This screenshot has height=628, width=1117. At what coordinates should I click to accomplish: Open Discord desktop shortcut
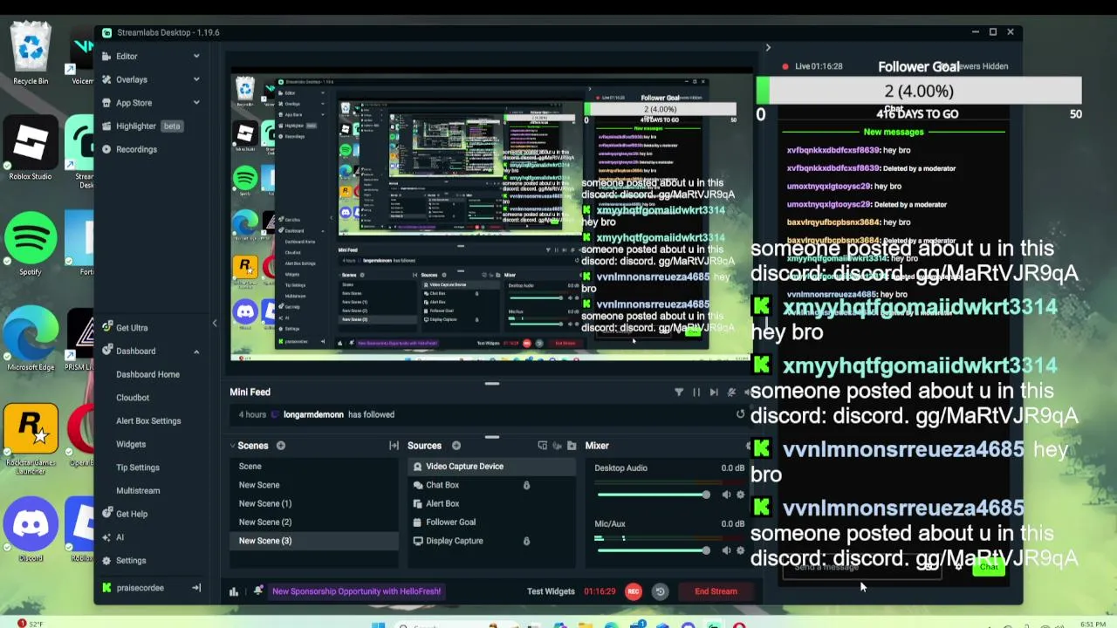click(x=31, y=528)
